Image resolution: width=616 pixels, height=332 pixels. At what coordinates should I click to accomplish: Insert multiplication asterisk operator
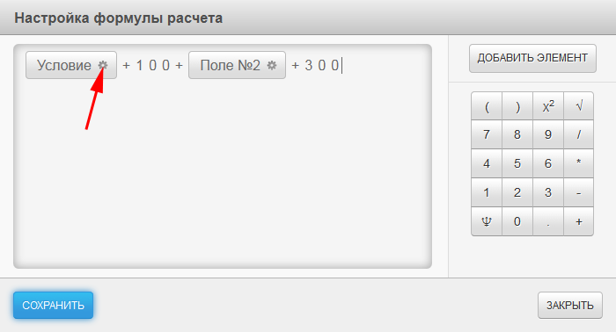[x=579, y=163]
